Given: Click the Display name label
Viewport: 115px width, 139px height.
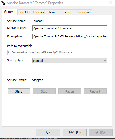Looking at the screenshot, I should 16,28.
